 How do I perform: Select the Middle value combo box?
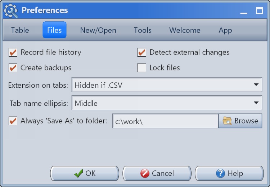(x=167, y=103)
